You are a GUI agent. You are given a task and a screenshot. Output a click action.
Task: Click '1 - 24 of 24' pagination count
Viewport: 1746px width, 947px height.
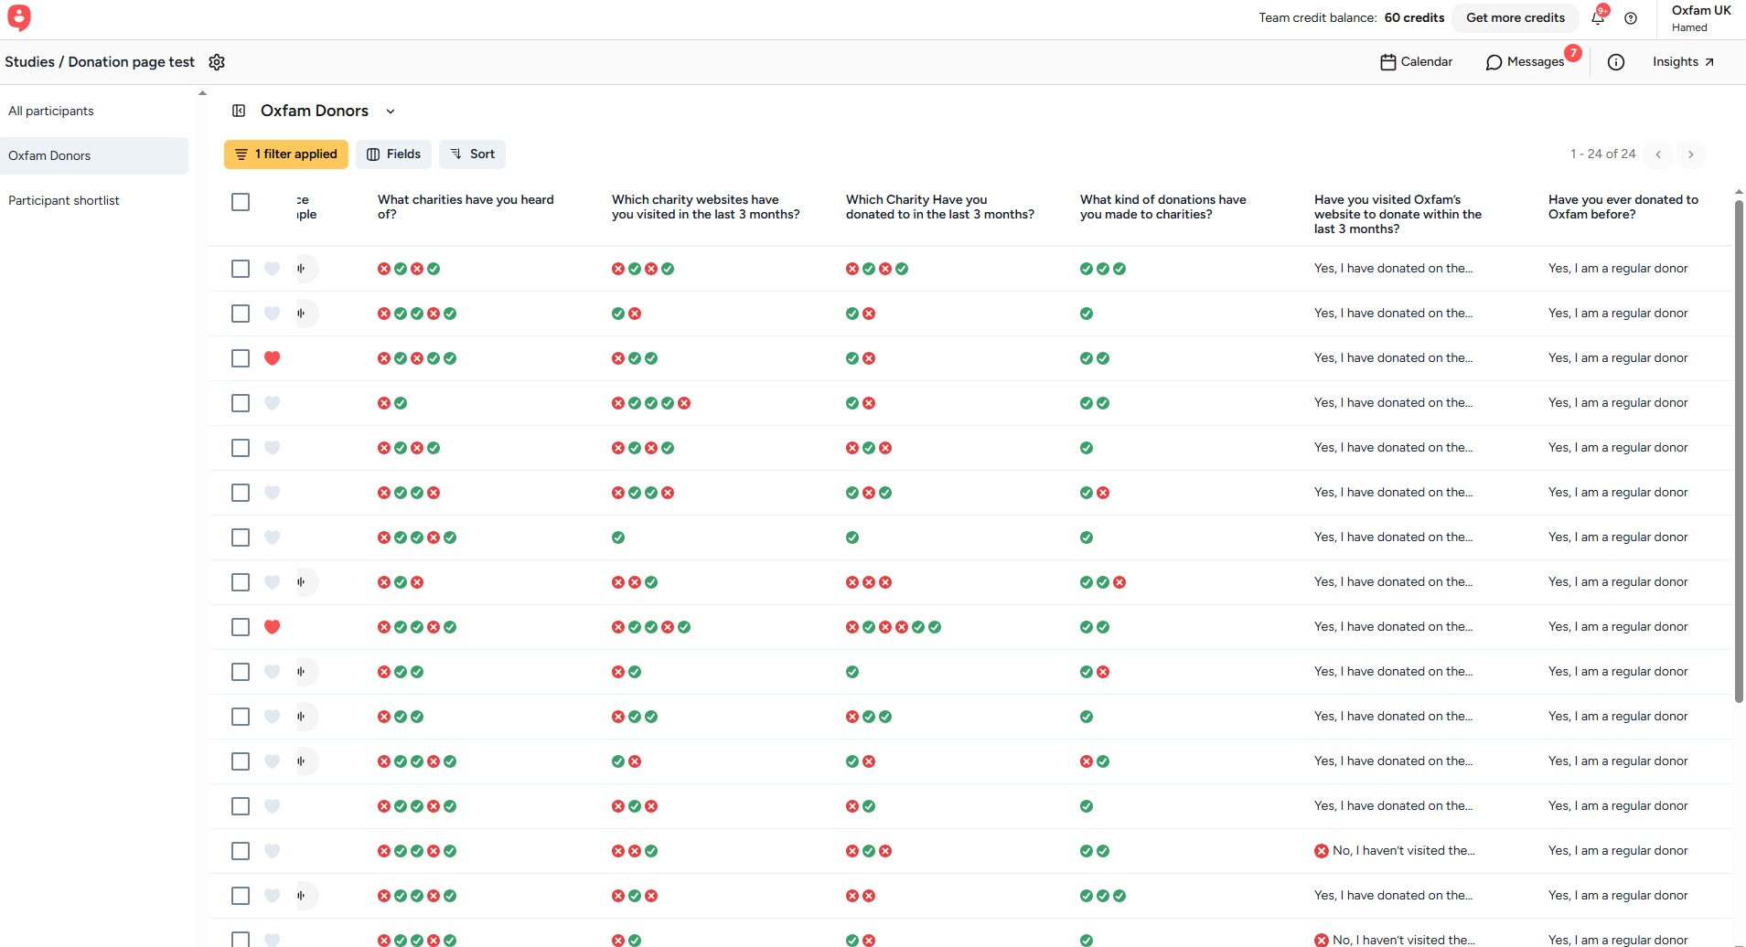point(1602,154)
